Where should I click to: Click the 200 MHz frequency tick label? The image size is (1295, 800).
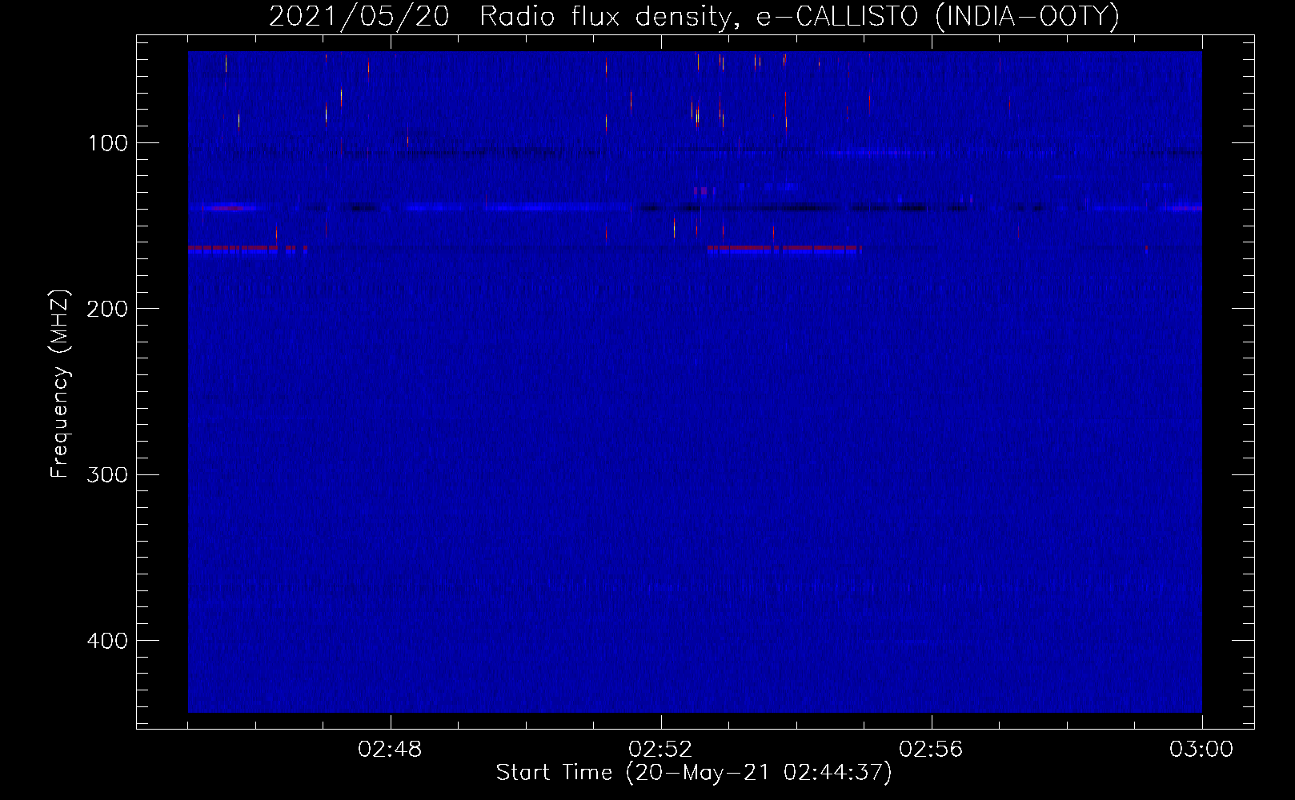tap(107, 309)
